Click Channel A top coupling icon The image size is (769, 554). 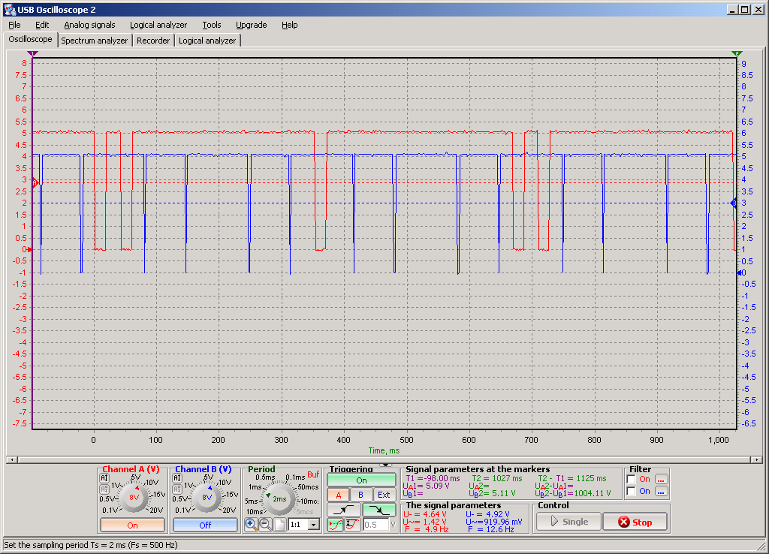(x=104, y=477)
